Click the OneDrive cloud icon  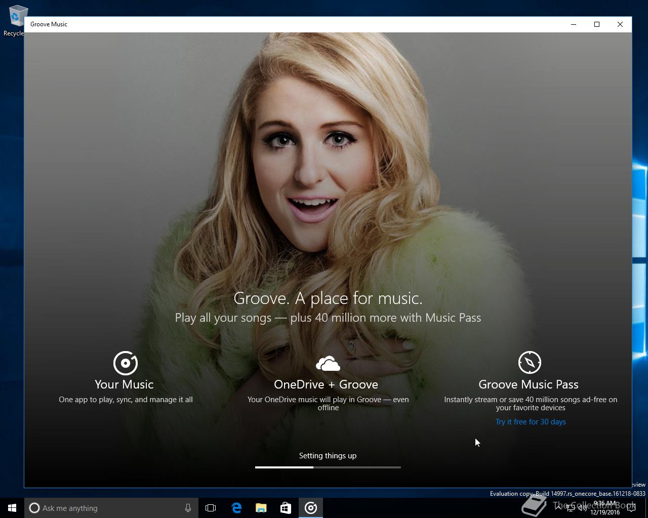[328, 363]
